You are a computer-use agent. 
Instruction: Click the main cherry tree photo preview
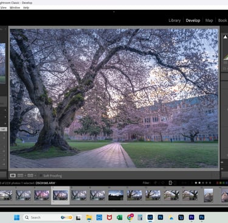(114, 98)
